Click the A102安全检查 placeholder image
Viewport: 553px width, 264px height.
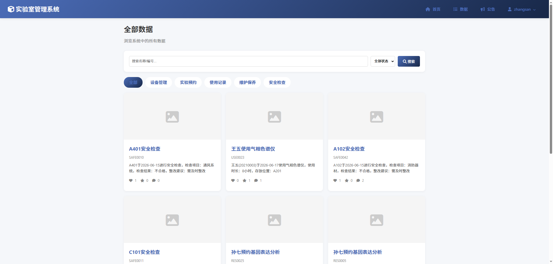(377, 117)
